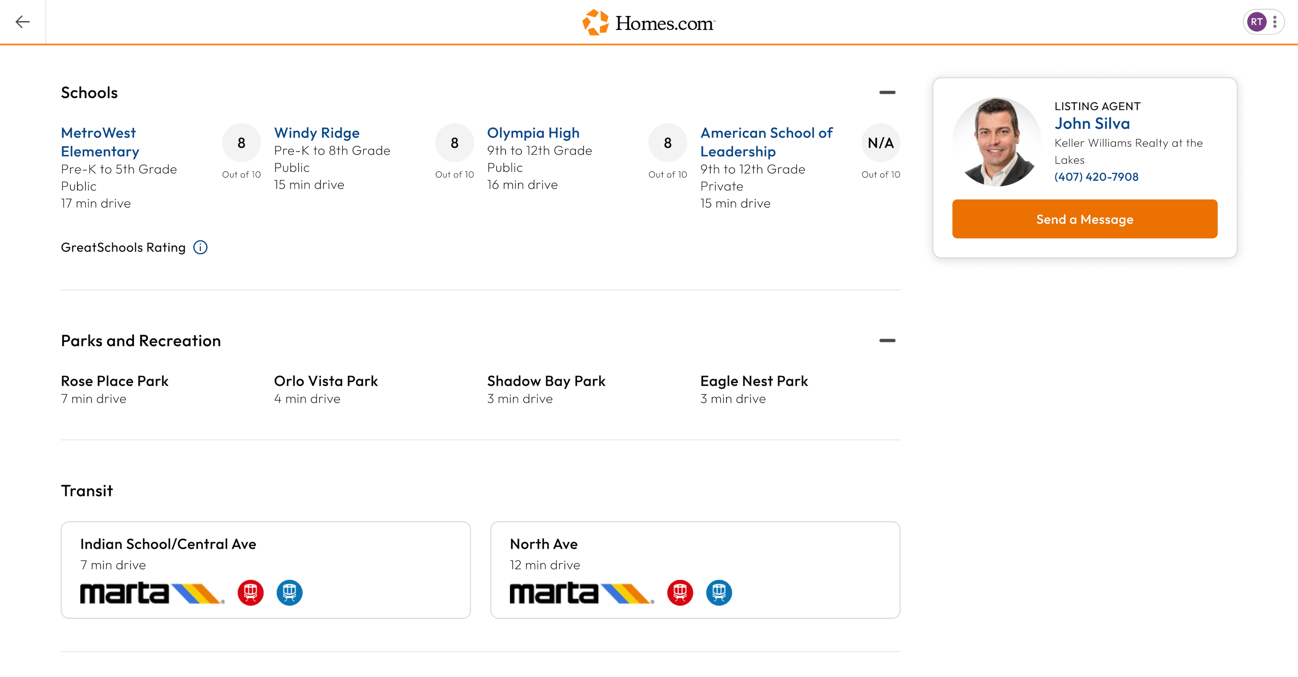Open MetroWest Elementary school link
Image resolution: width=1298 pixels, height=677 pixels.
point(100,142)
